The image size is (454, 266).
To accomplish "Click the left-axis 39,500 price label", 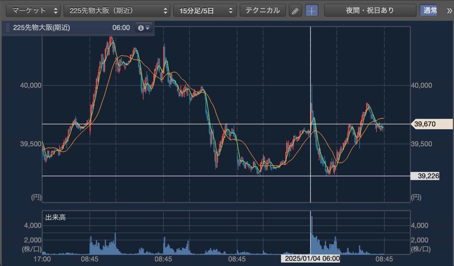I will pos(30,144).
